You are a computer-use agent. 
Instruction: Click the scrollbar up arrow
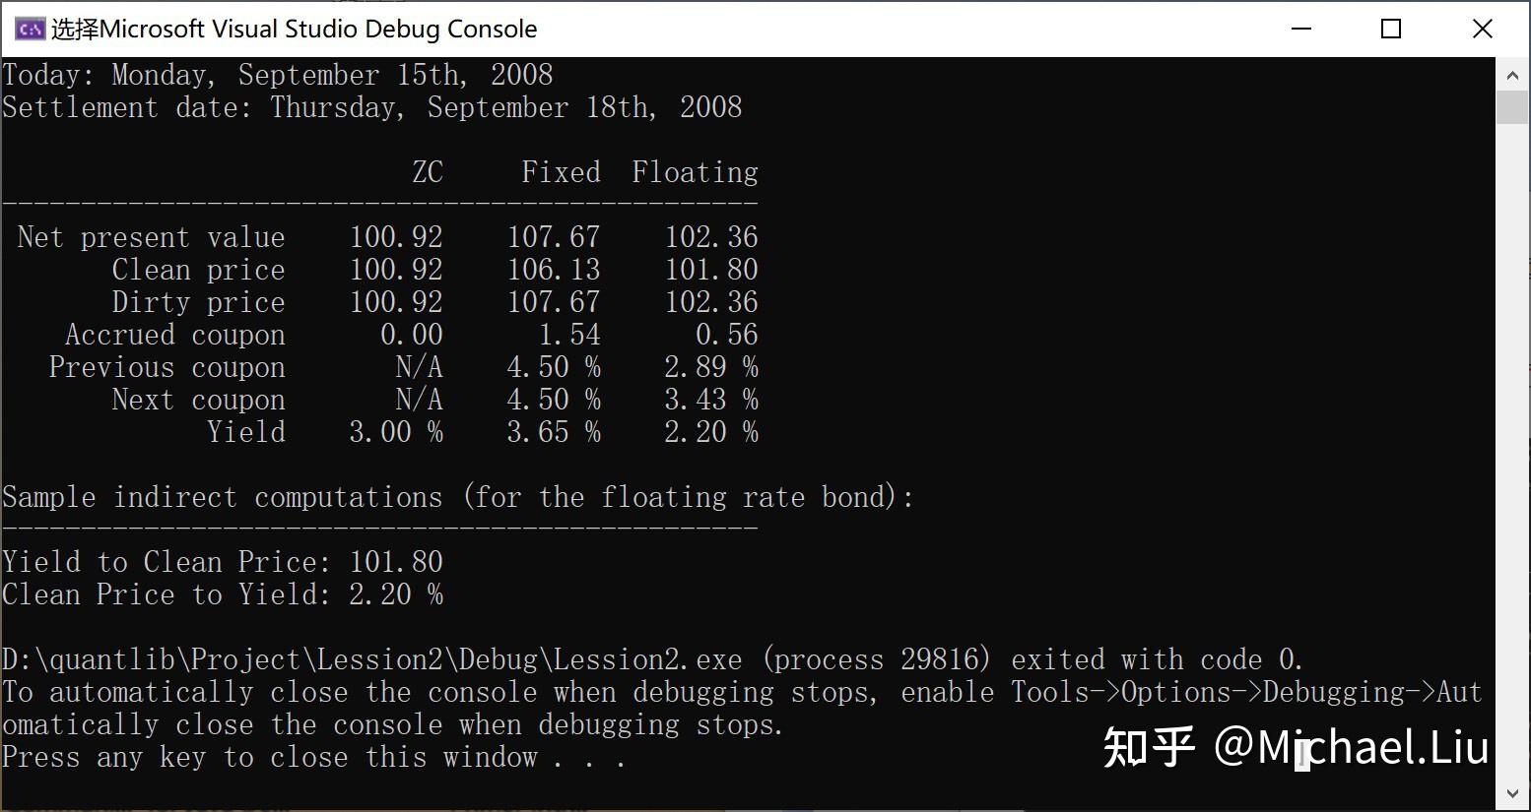(1512, 75)
